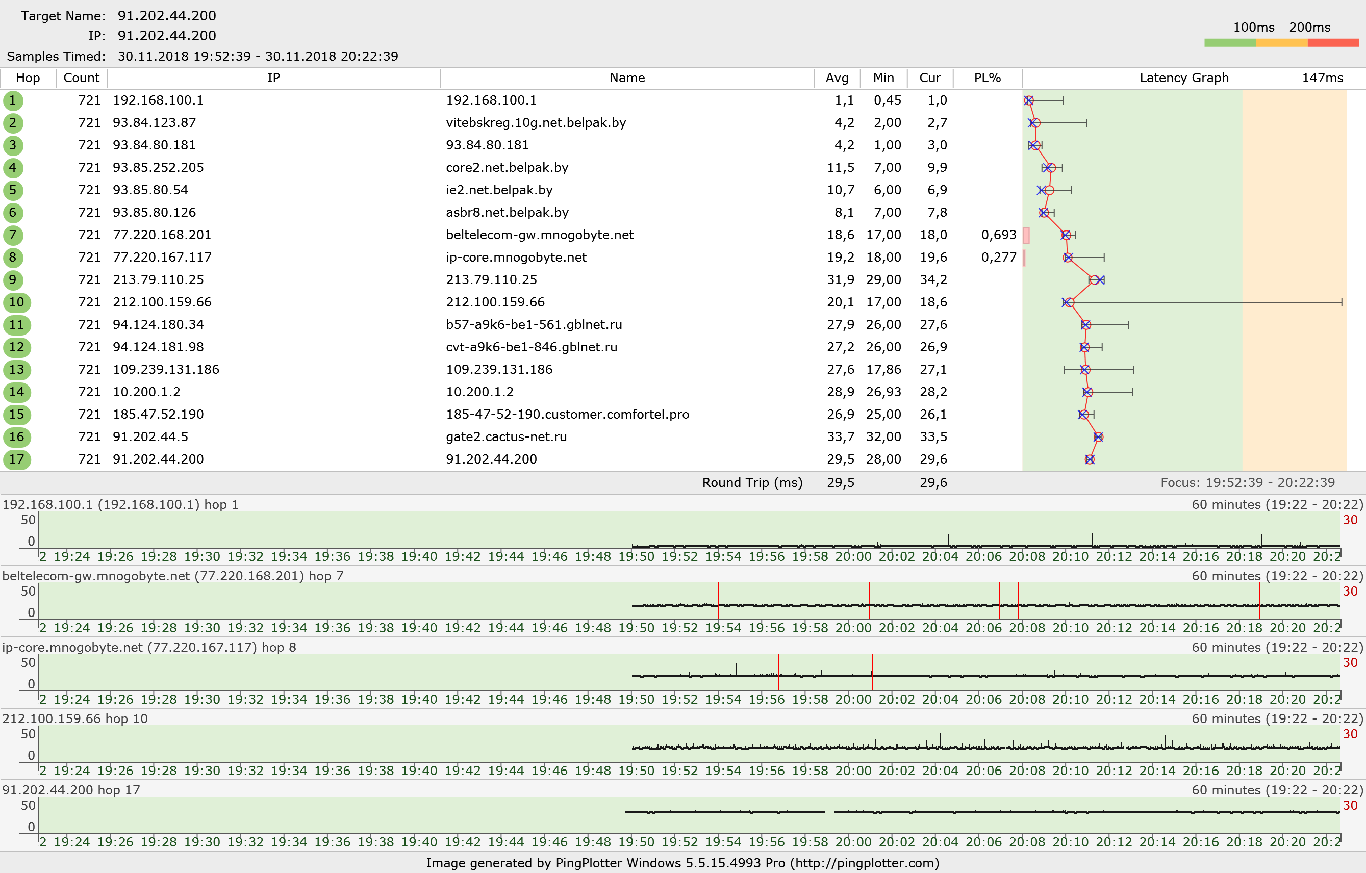Click packet loss bar for hop 7
This screenshot has height=873, width=1366.
tap(1026, 235)
